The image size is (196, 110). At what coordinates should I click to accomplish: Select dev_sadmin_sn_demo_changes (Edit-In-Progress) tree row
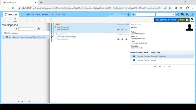click(25, 37)
